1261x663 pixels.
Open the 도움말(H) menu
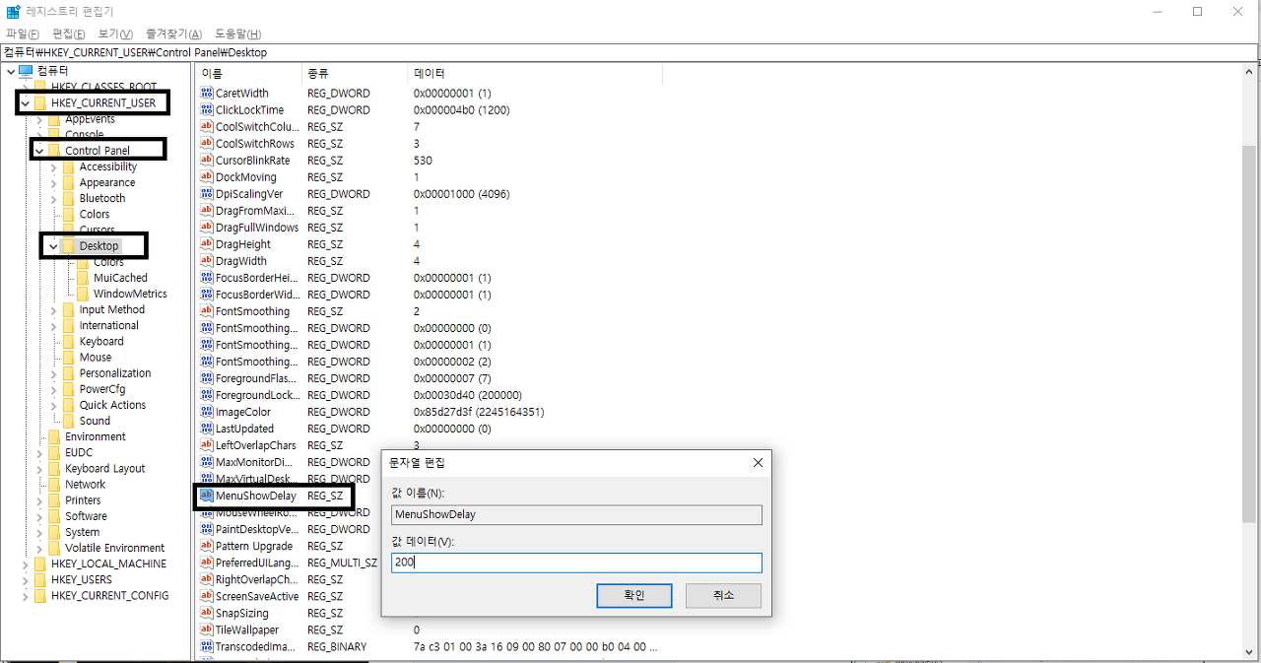click(237, 34)
